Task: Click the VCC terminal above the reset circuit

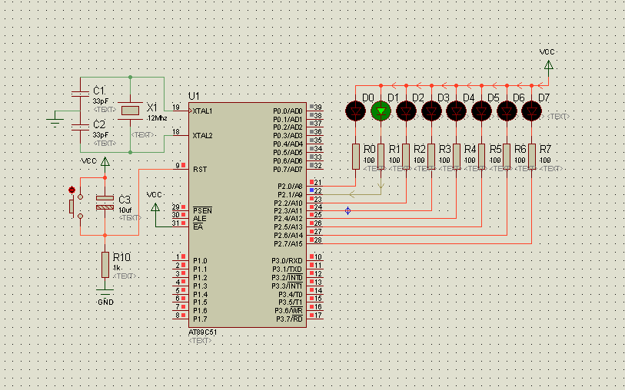Action: (105, 161)
